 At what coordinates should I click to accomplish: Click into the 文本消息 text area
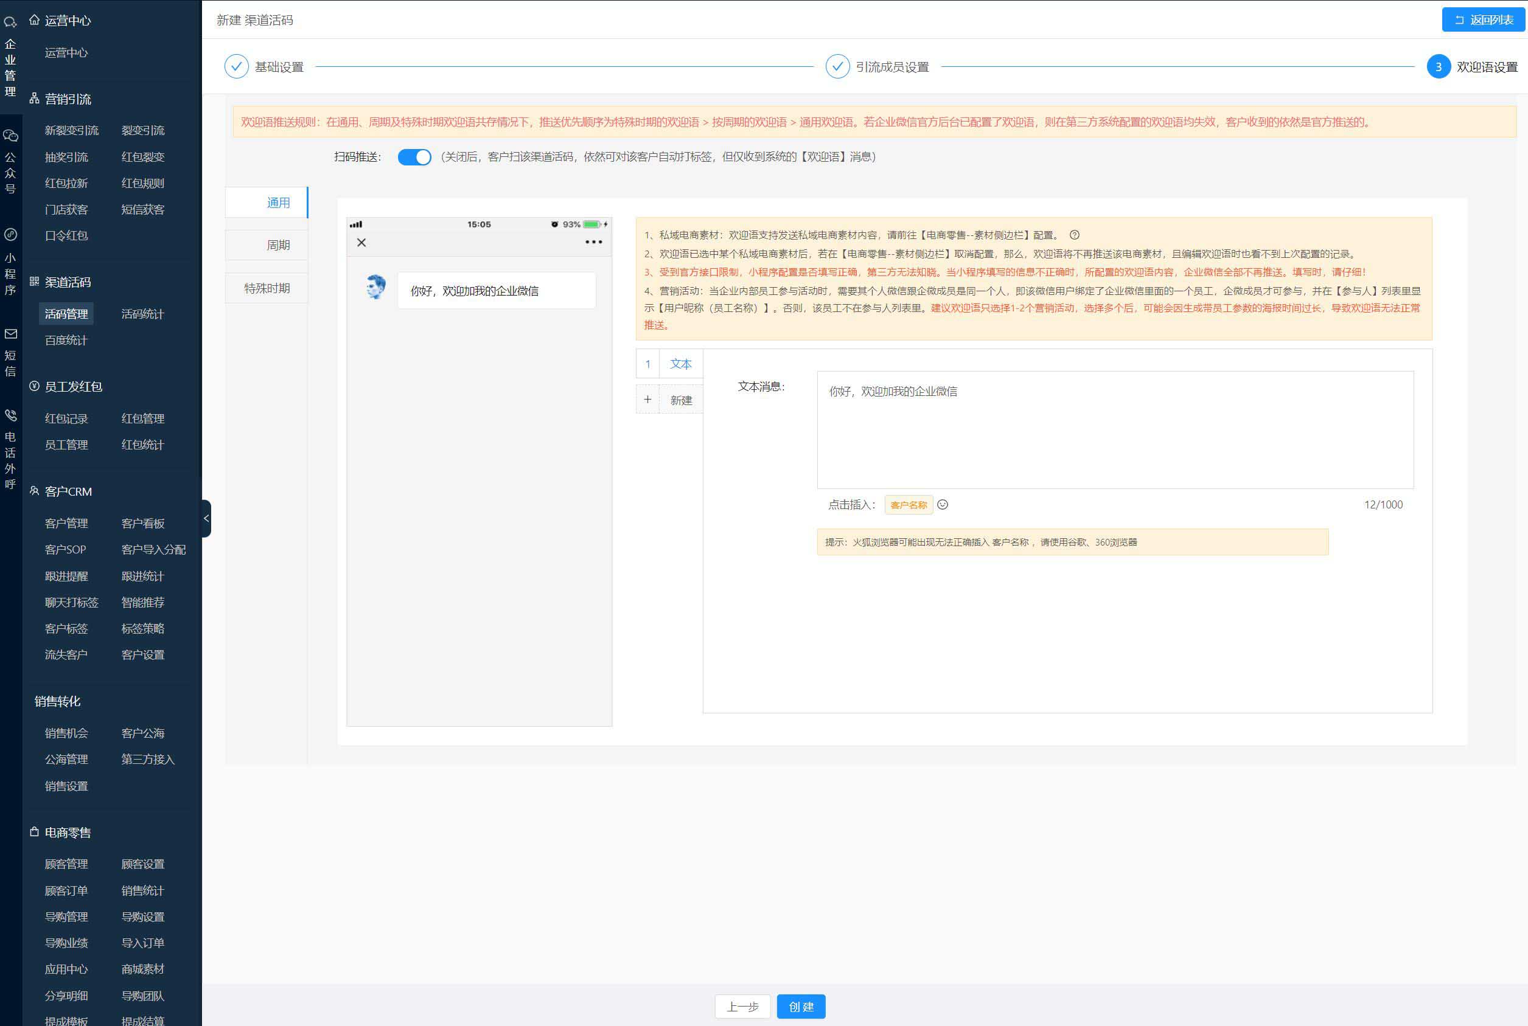coord(1114,430)
